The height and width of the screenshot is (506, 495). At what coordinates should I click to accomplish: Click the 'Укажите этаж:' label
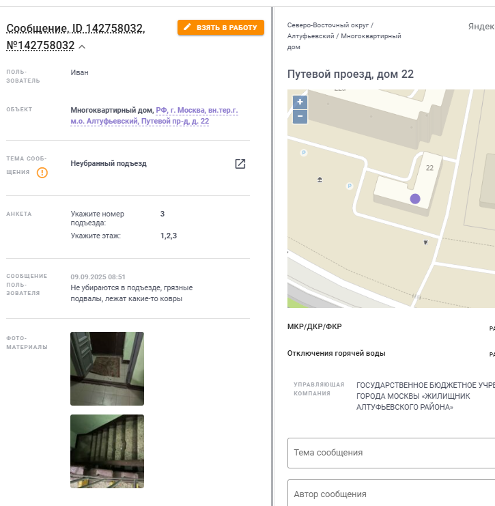[x=96, y=236]
